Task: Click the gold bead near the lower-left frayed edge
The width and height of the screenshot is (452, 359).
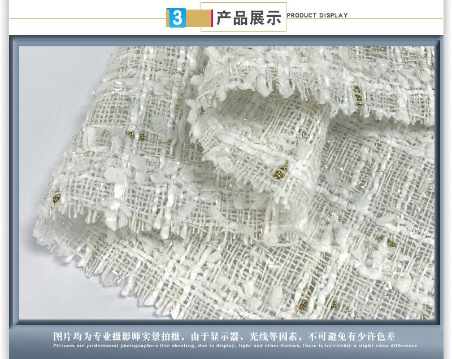Action: coord(57,198)
